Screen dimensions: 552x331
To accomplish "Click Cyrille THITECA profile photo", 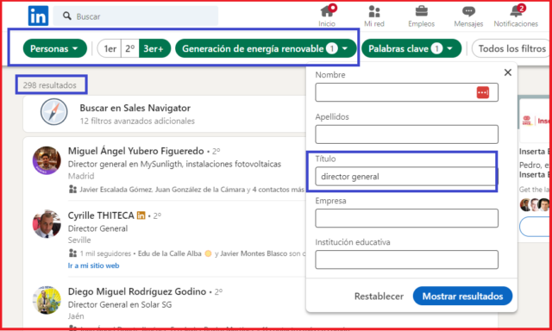I will point(47,224).
